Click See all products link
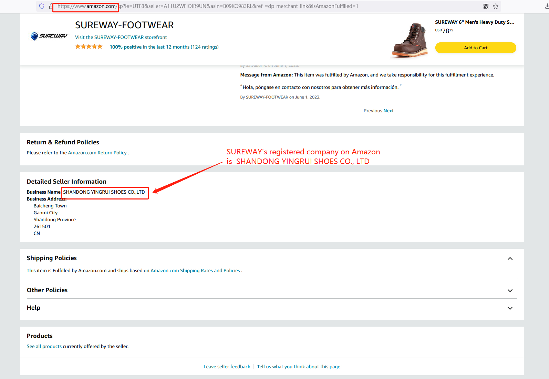 (44, 346)
